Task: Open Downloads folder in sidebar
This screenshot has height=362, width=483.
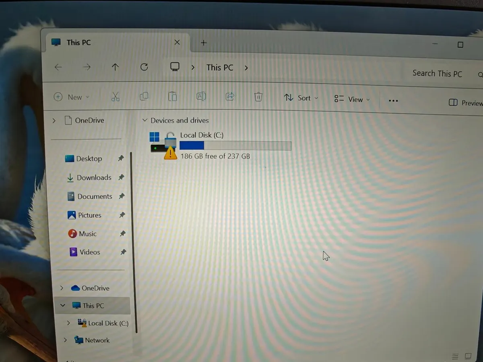Action: [x=94, y=177]
